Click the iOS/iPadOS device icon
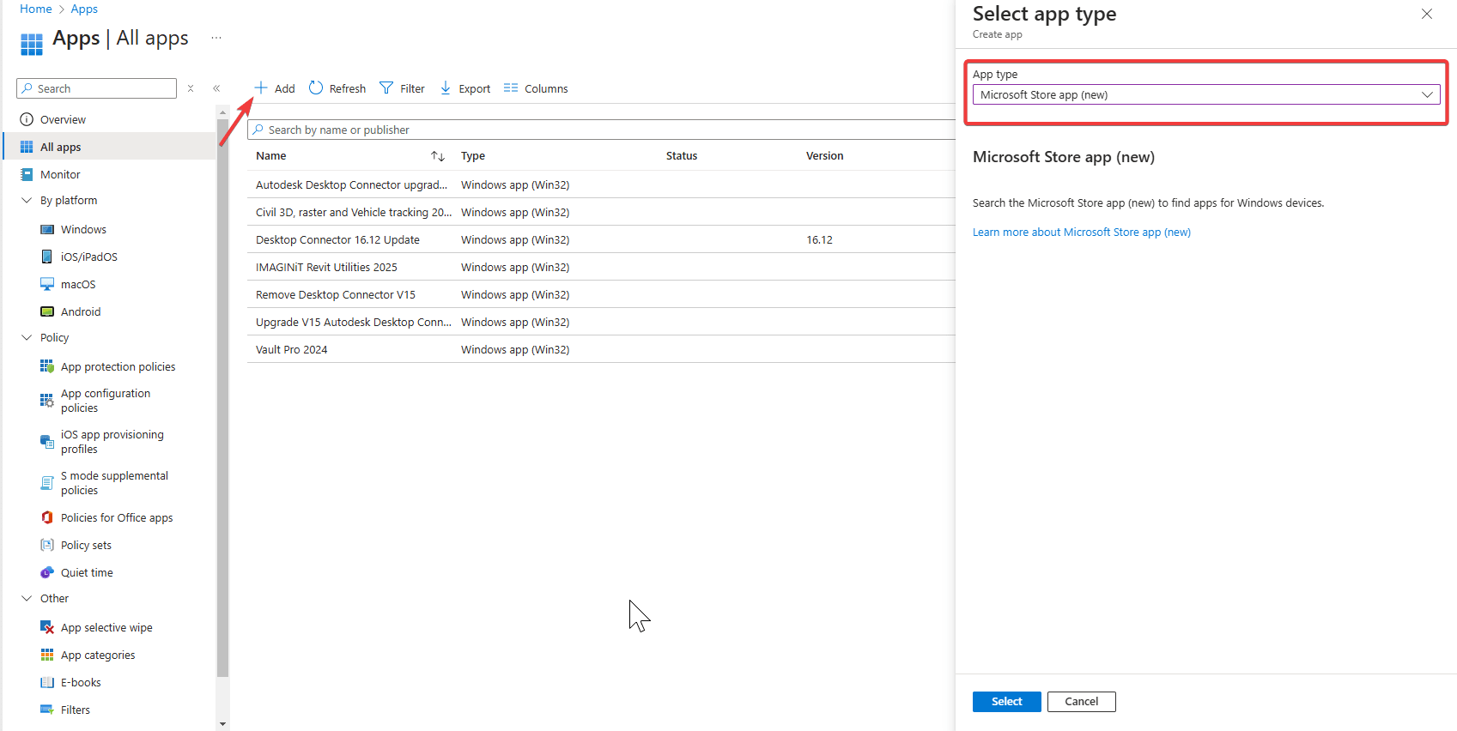 point(47,257)
